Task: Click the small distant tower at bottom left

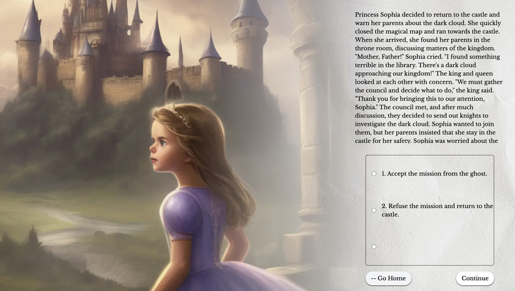Action: (33, 236)
